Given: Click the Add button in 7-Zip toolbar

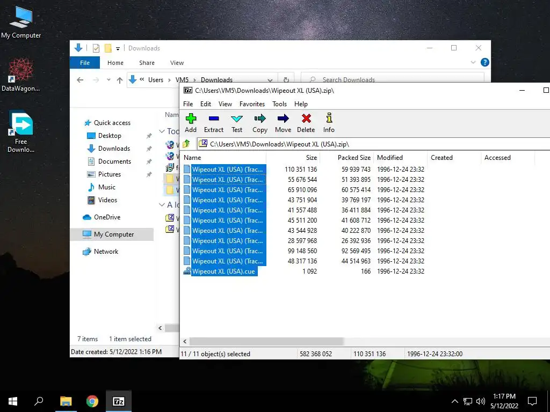Looking at the screenshot, I should [x=191, y=123].
